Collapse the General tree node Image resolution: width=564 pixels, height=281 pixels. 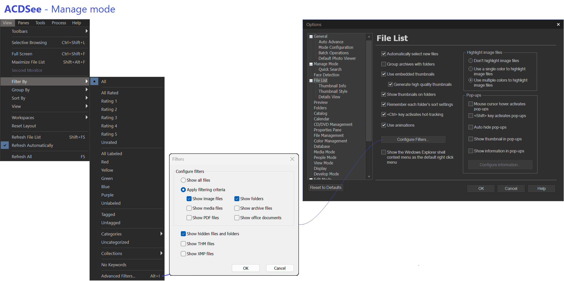pyautogui.click(x=311, y=37)
